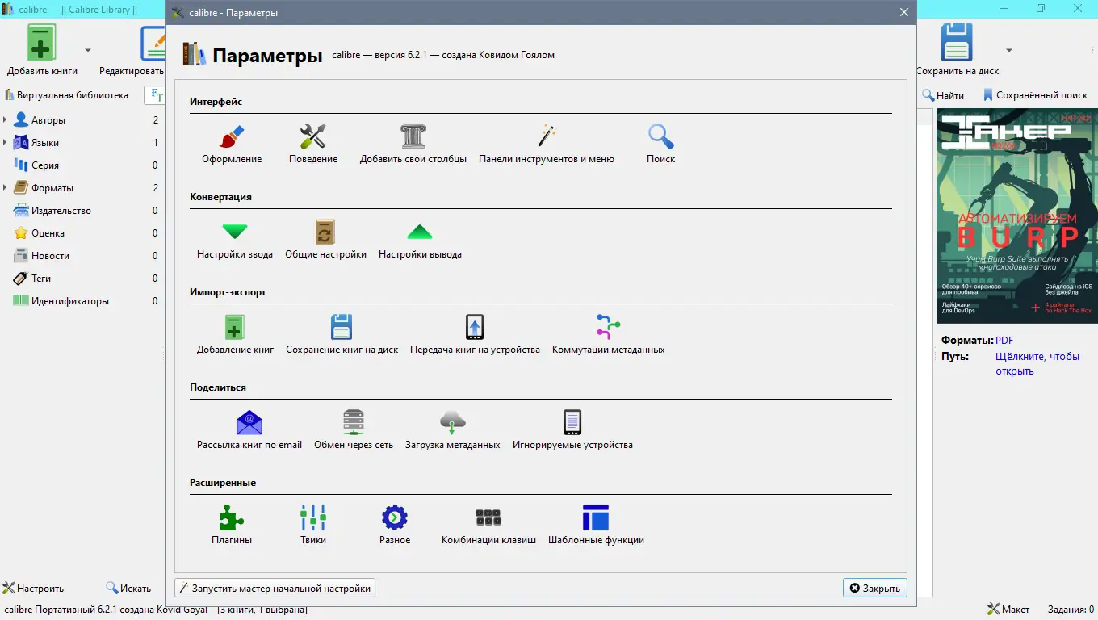Open Коммутации метаданных settings
Viewport: 1098px width, 620px height.
point(609,335)
